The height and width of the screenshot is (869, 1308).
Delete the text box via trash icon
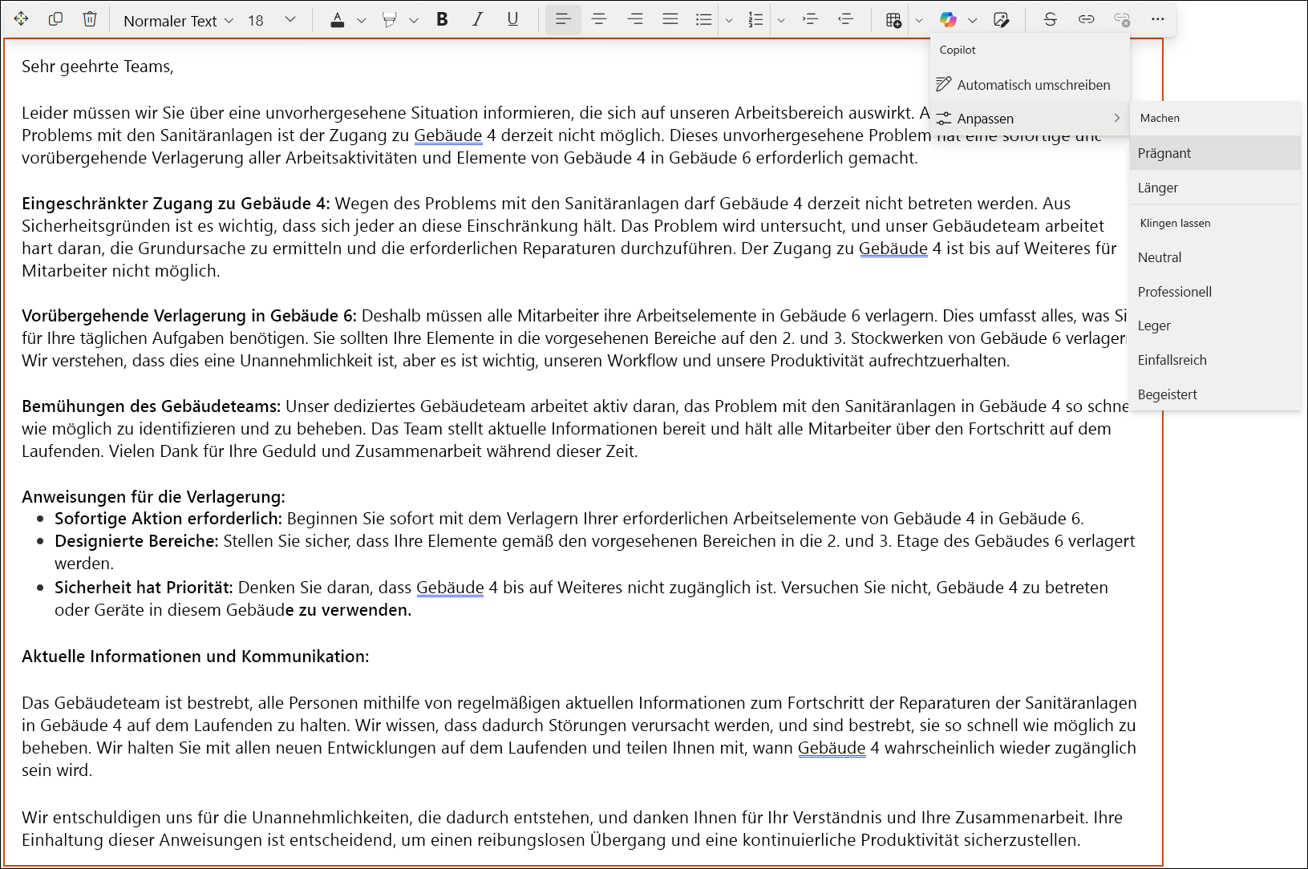coord(90,19)
